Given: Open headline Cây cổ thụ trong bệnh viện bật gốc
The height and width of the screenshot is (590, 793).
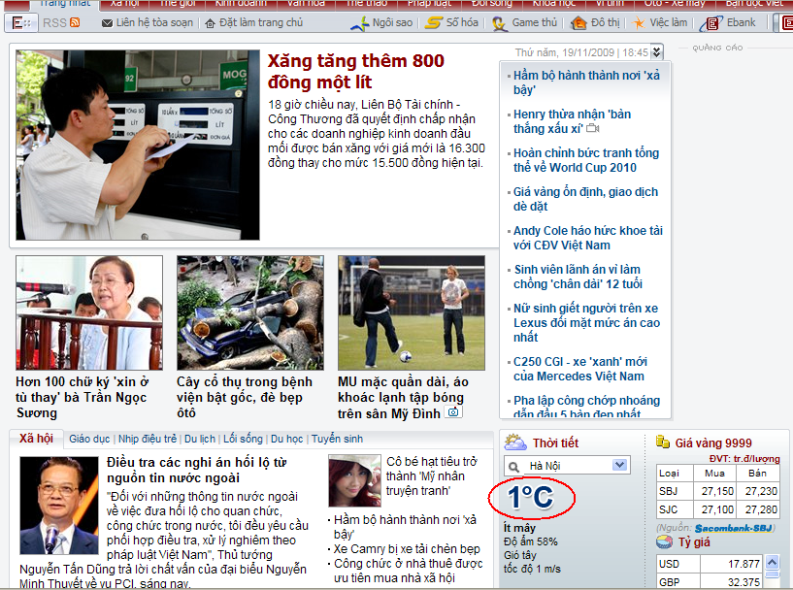Looking at the screenshot, I should [245, 398].
